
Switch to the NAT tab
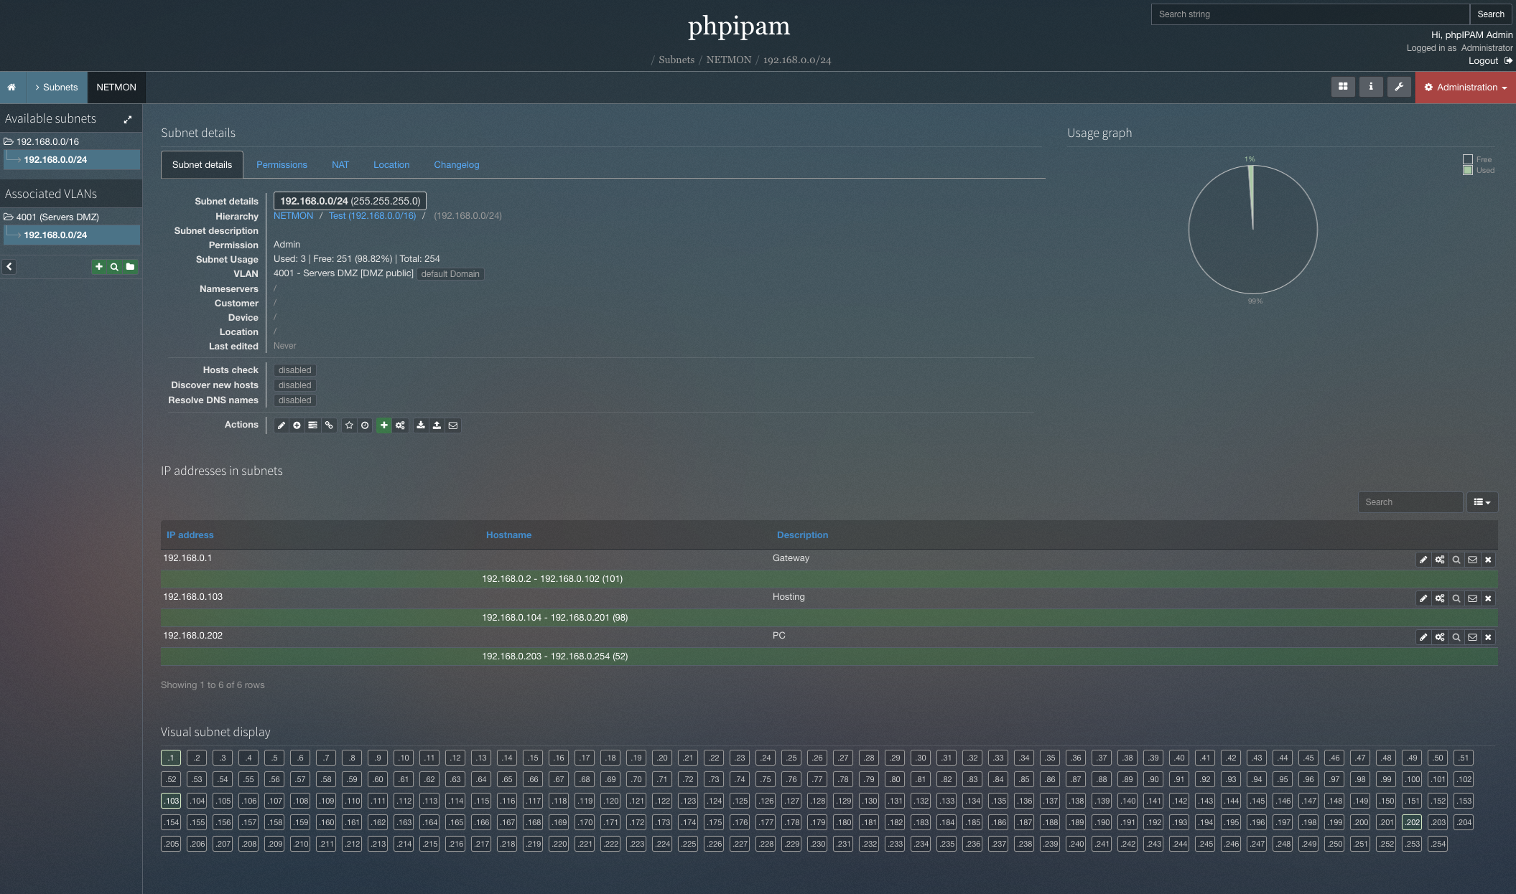(x=340, y=165)
